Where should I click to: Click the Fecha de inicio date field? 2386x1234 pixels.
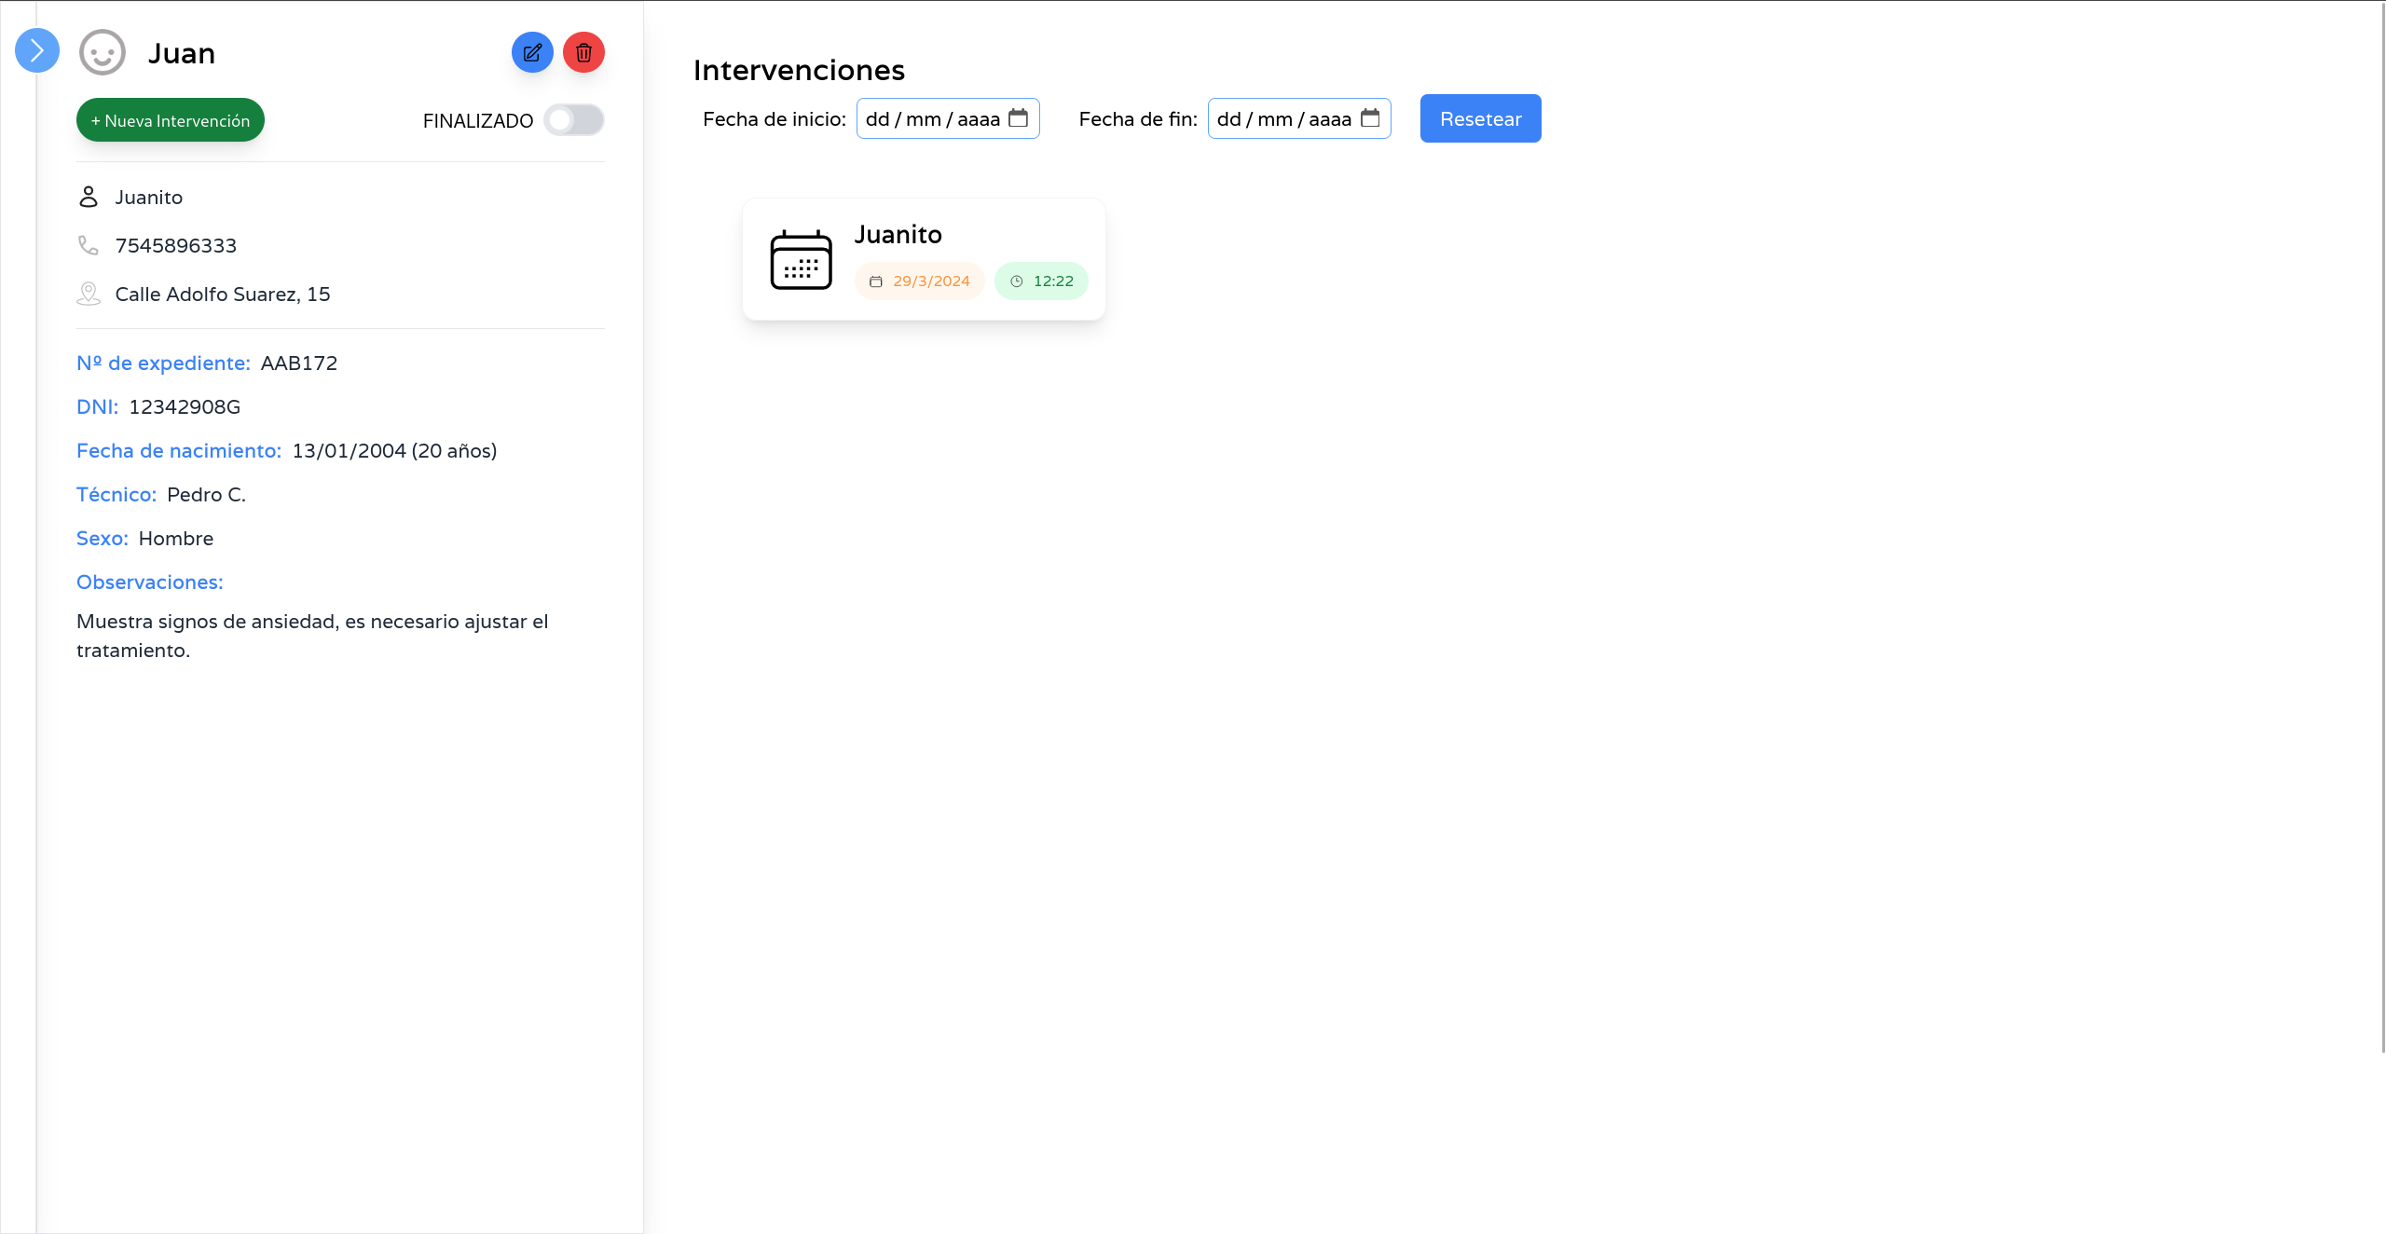pos(932,118)
